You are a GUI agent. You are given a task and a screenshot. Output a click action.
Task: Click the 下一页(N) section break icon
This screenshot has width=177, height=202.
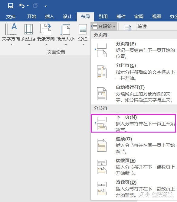[x=101, y=123]
